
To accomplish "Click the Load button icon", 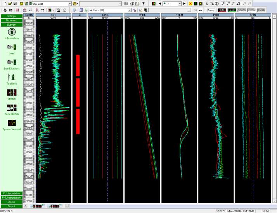I will pyautogui.click(x=12, y=47).
